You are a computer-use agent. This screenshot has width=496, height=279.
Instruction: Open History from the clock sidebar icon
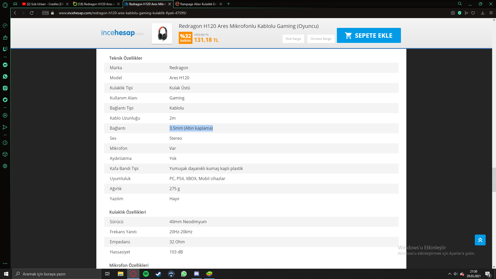(x=5, y=143)
